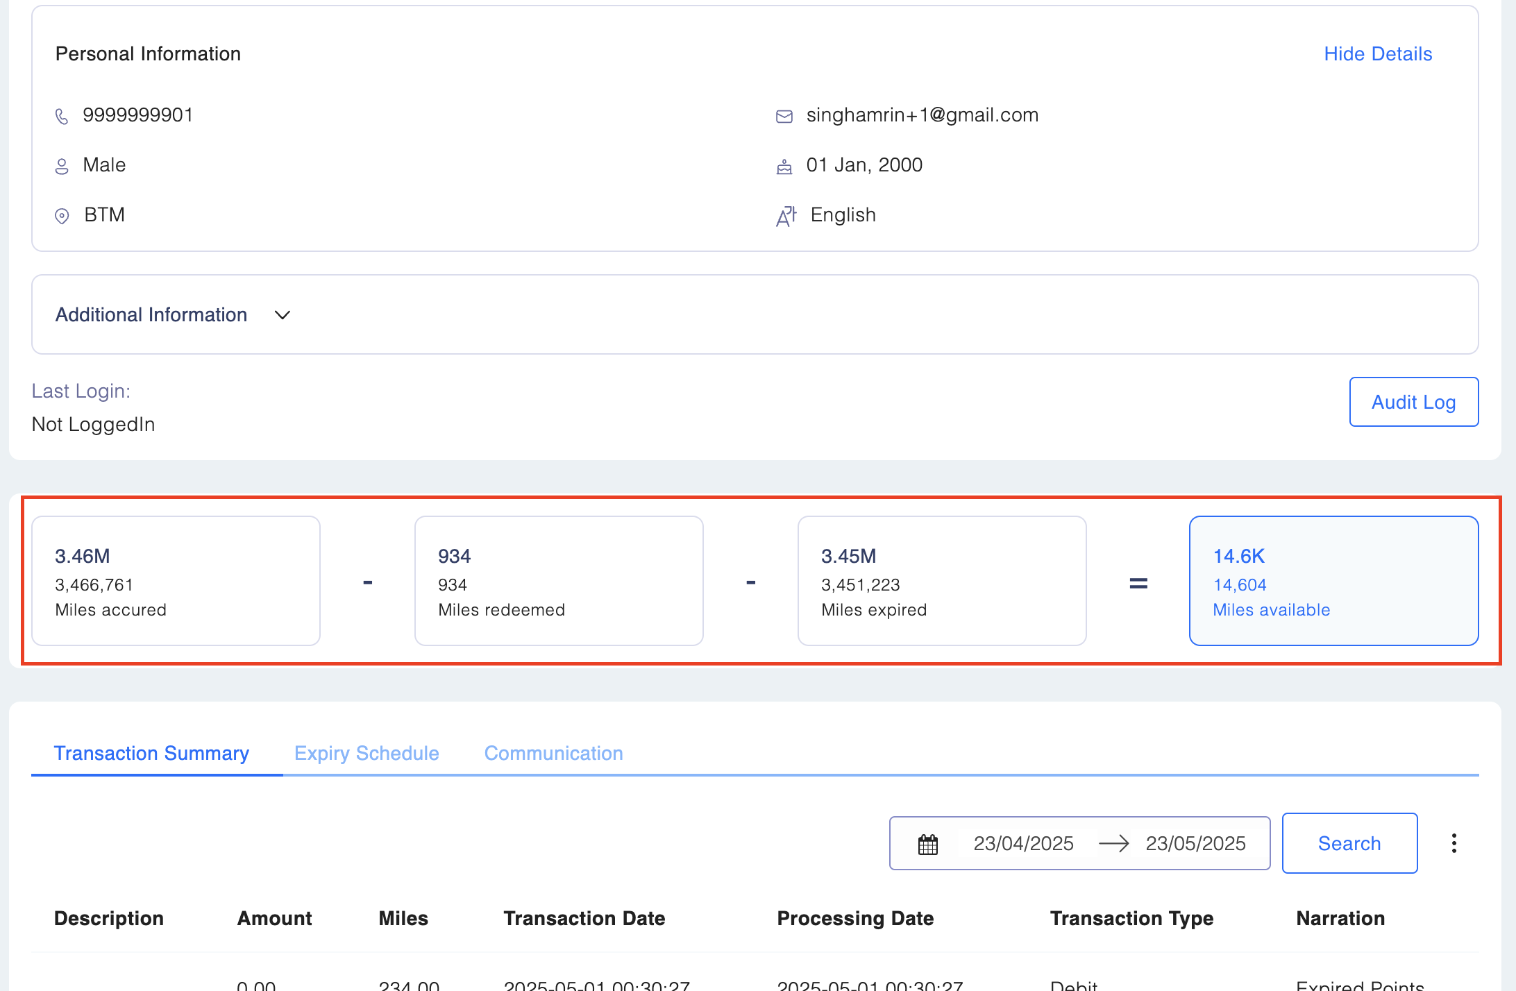Click the phone icon beside 9999999901
Viewport: 1516px width, 991px height.
click(x=62, y=116)
